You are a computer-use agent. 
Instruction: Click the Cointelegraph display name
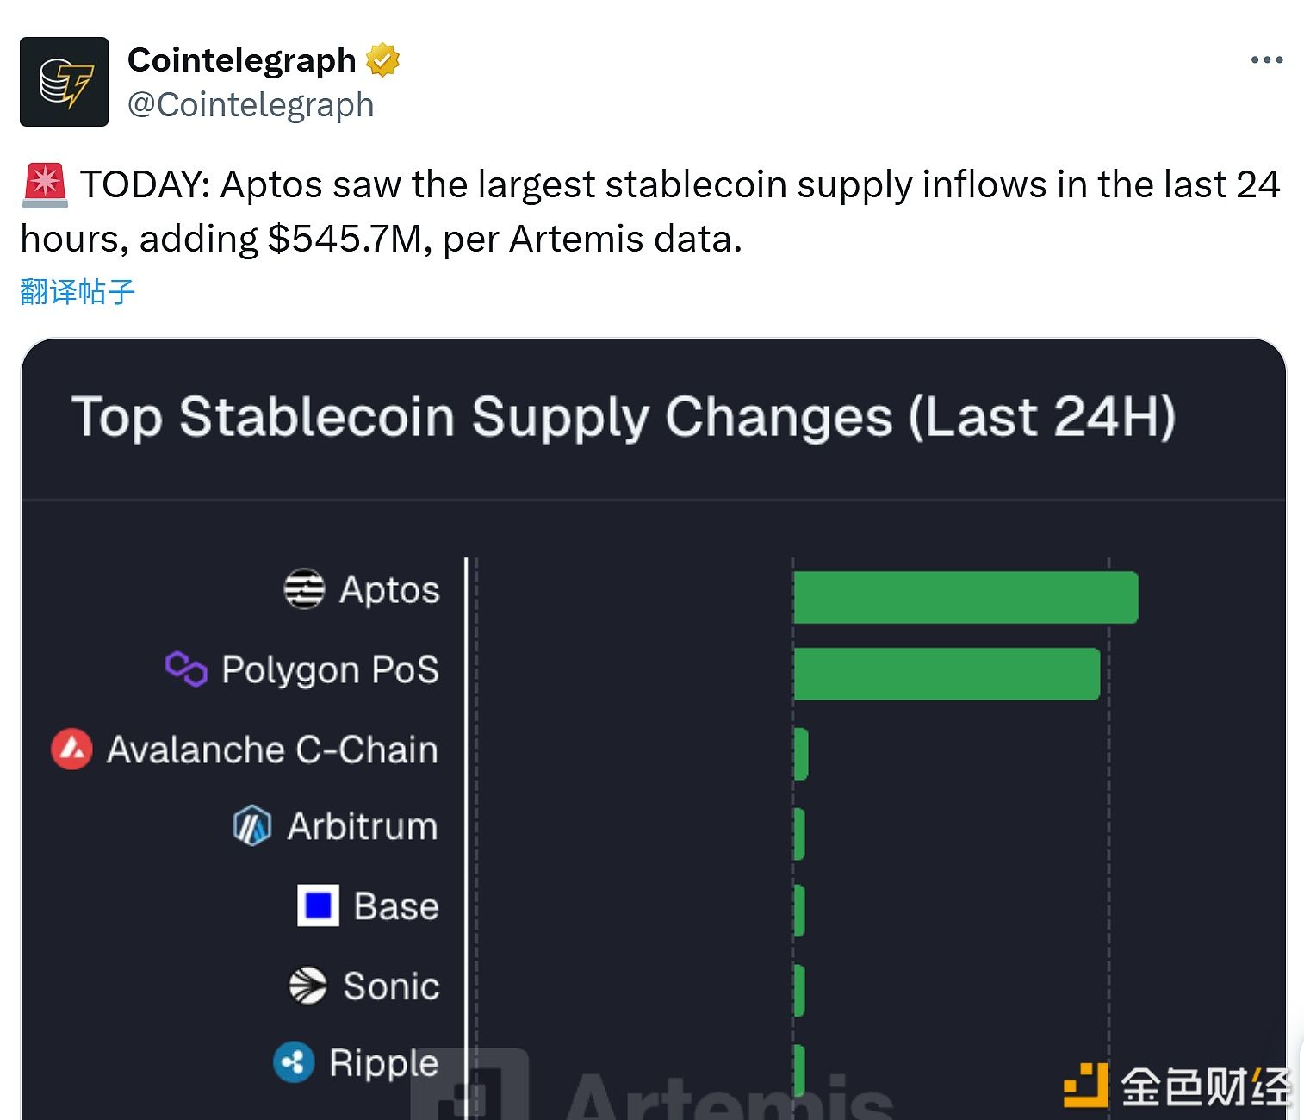tap(241, 60)
